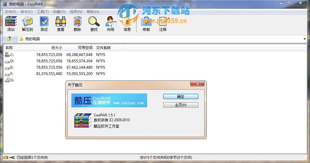Screen dimensions: 310x163
Task: Minimize the CoolRAR main window
Action: [281, 3]
